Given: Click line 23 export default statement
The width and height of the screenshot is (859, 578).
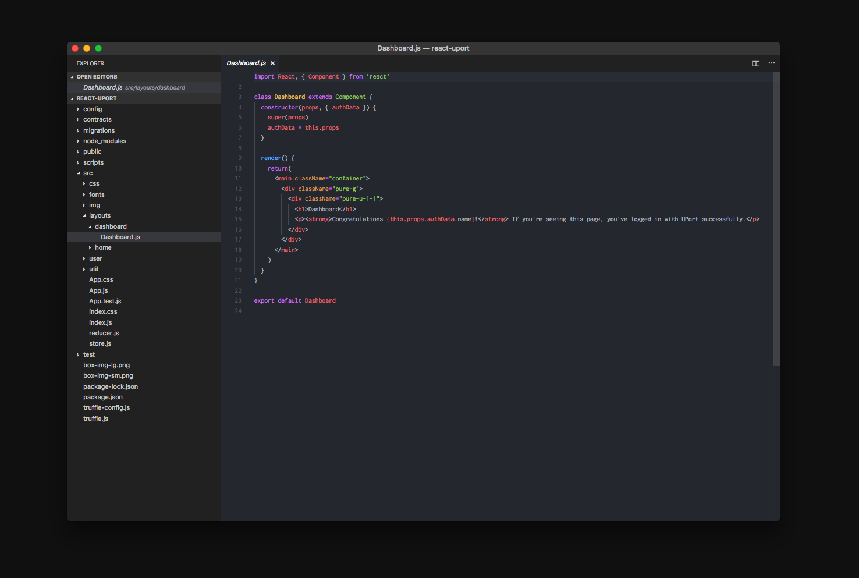Looking at the screenshot, I should click(x=294, y=301).
